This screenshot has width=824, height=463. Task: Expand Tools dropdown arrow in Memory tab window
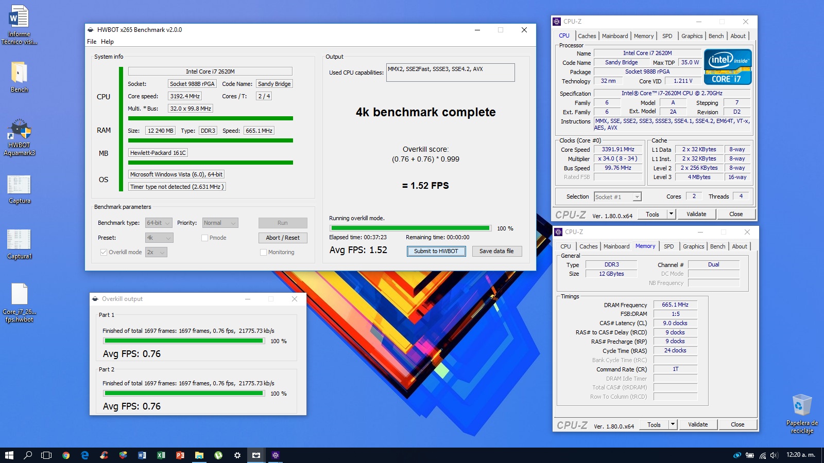click(673, 424)
